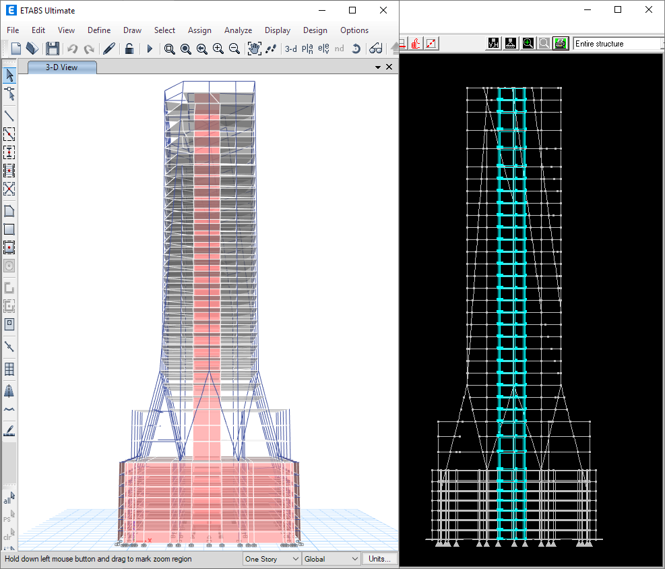Viewport: 665px width, 569px height.
Task: Toggle the rubber band zoom tool
Action: coord(169,49)
